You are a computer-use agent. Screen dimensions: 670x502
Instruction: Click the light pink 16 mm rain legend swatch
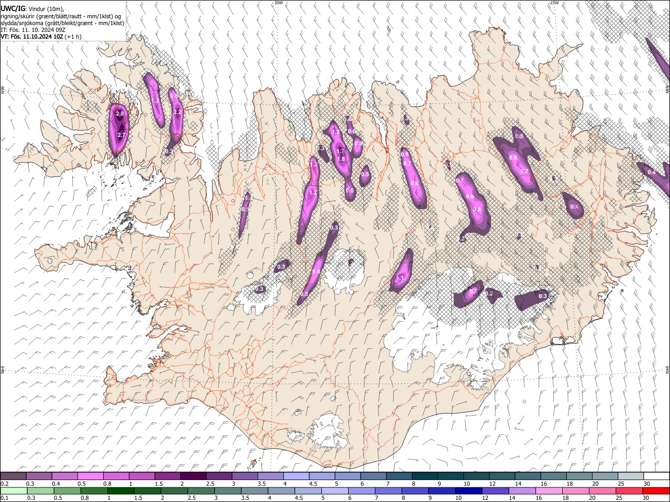549,490
